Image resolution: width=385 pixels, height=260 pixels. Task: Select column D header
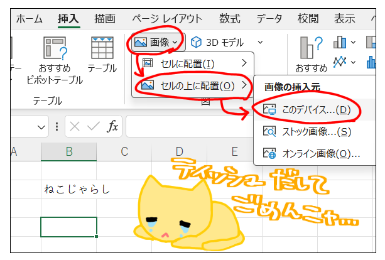(180, 151)
